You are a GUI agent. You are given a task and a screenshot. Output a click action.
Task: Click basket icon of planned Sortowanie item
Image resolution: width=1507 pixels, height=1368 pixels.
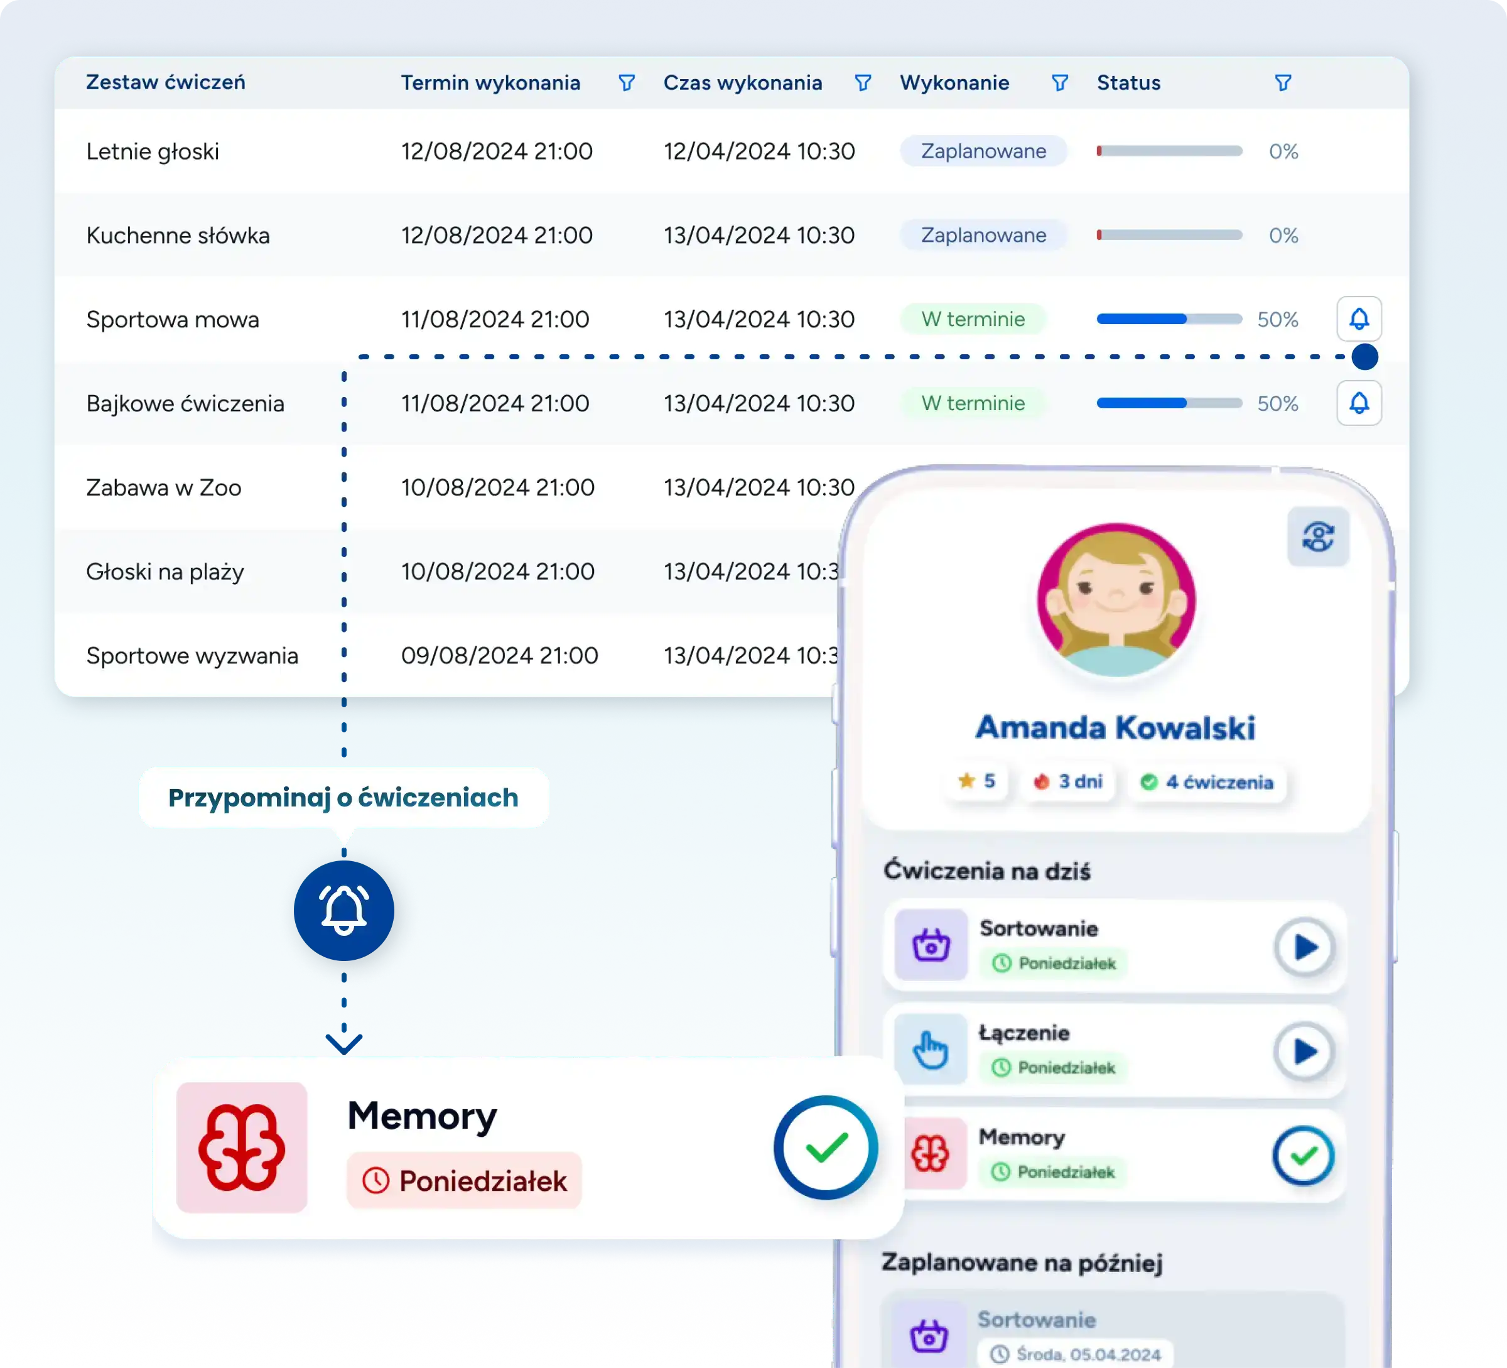click(x=929, y=1336)
